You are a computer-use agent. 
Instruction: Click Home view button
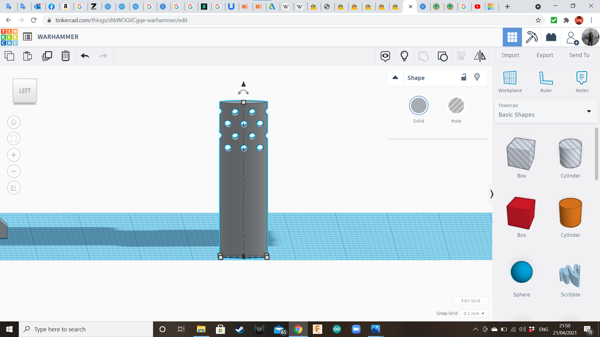click(14, 122)
